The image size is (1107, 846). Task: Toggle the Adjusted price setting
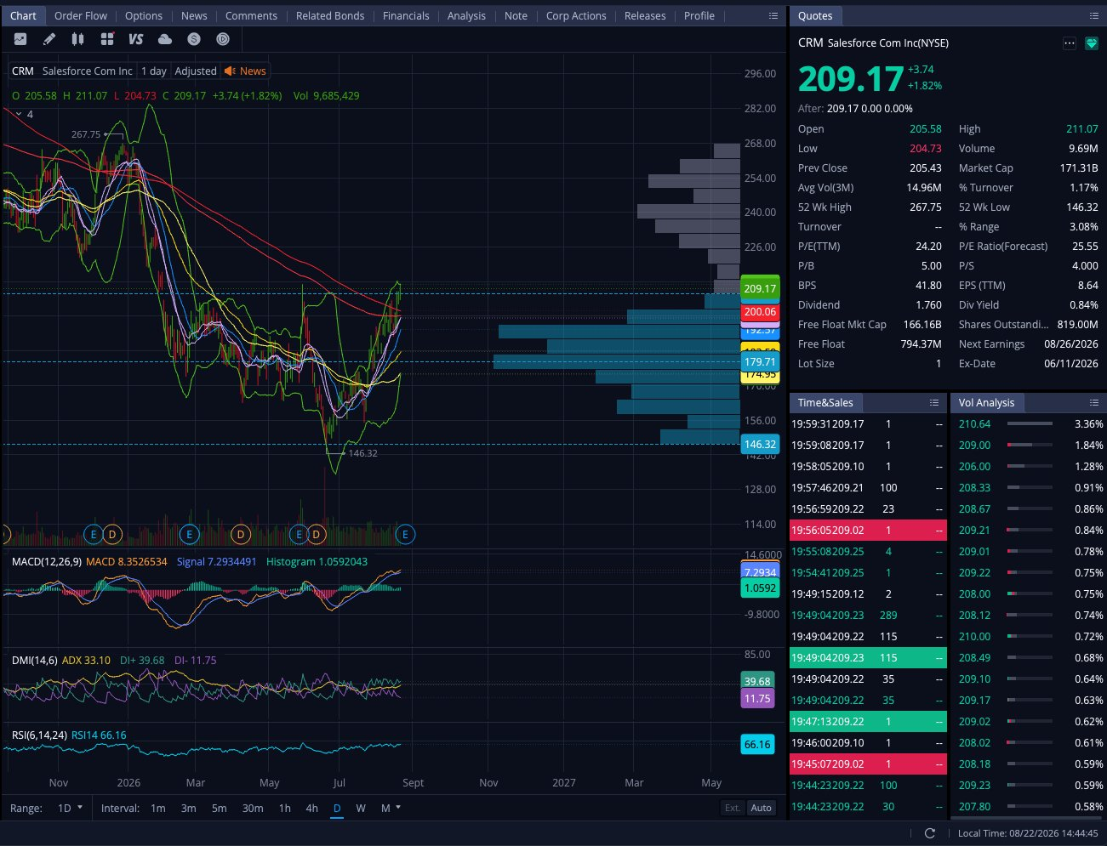tap(196, 71)
